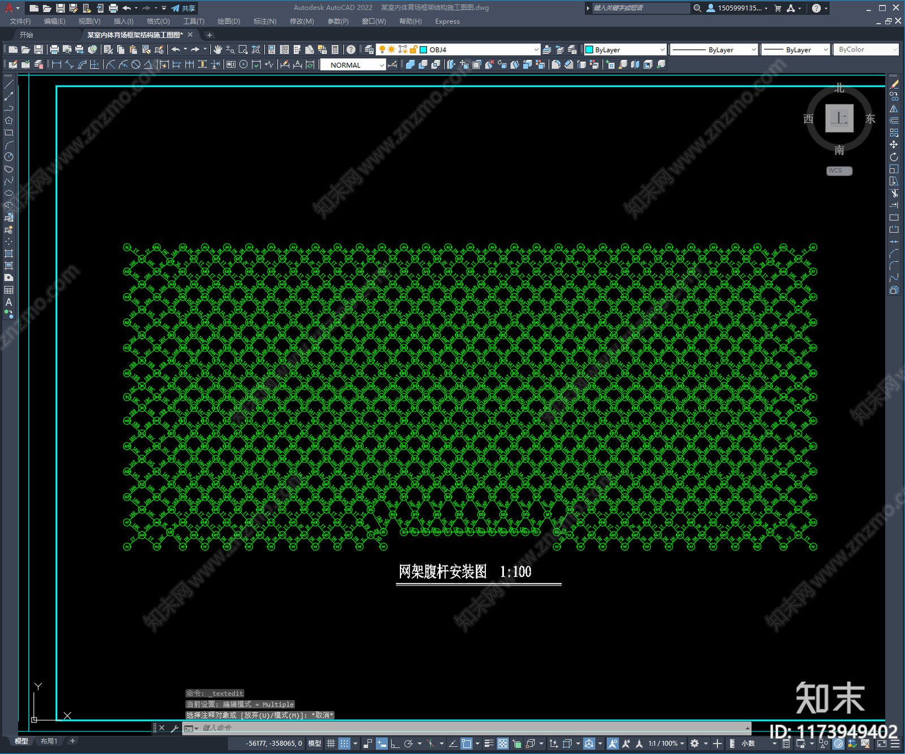Screen dimensions: 905x754
Task: Click the Save disk icon in standard toolbar
Action: click(38, 50)
